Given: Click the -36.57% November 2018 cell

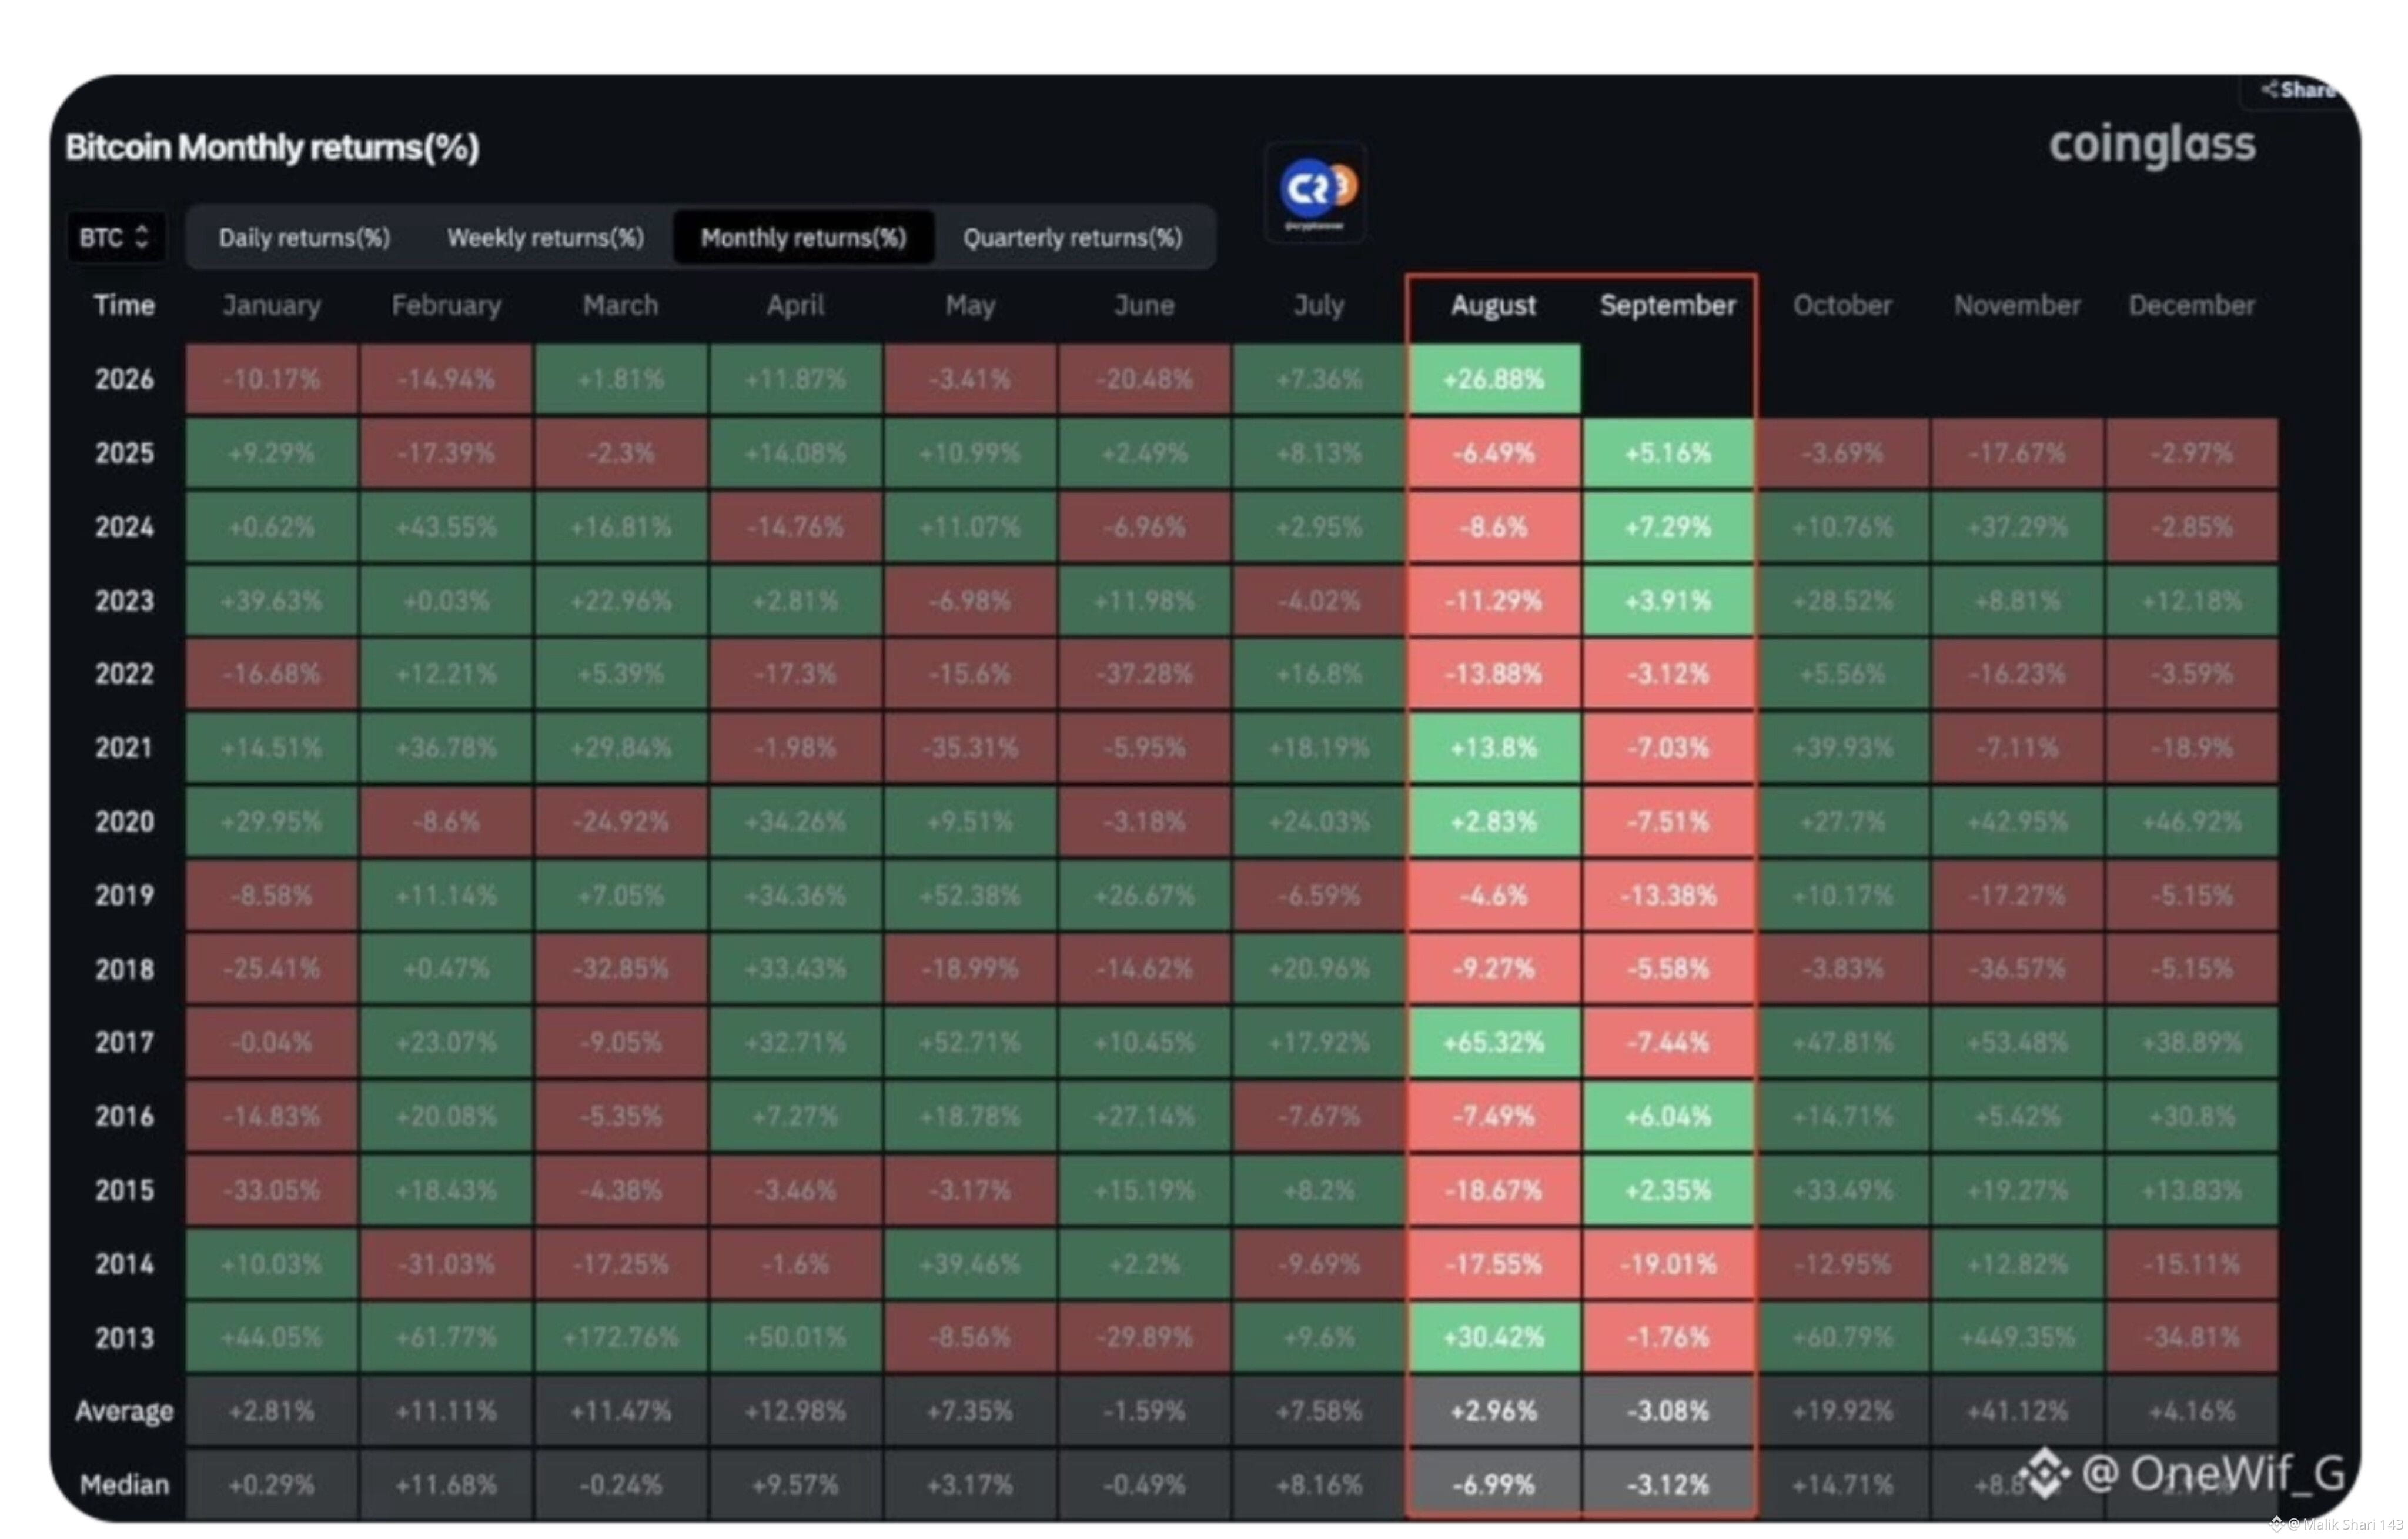Looking at the screenshot, I should point(2017,969).
